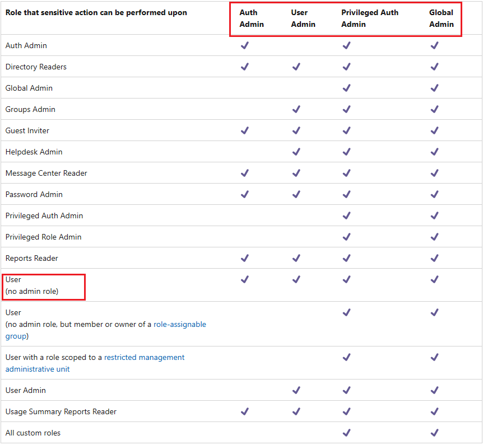Select the Global Admin checkmark for Privileged Role Admin
This screenshot has height=445, width=483.
coord(434,237)
